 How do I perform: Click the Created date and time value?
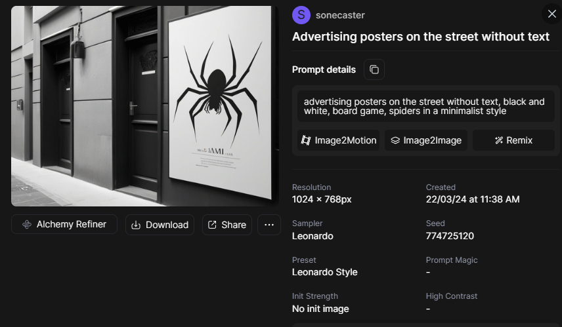472,199
